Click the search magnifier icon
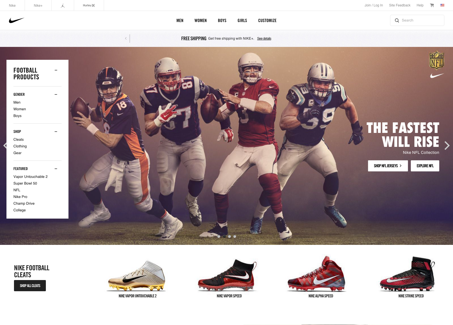This screenshot has width=453, height=325. [397, 20]
